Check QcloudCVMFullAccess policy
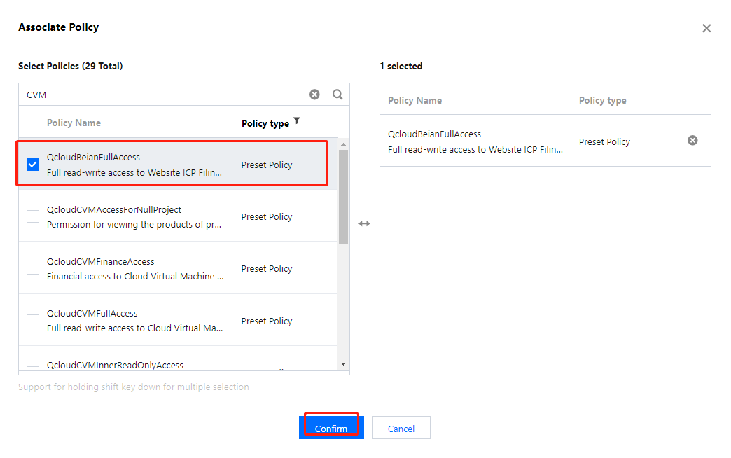The width and height of the screenshot is (731, 458). click(x=33, y=321)
